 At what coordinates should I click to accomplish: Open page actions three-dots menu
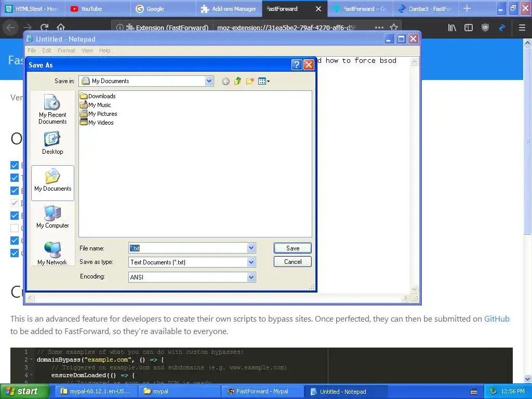379,28
